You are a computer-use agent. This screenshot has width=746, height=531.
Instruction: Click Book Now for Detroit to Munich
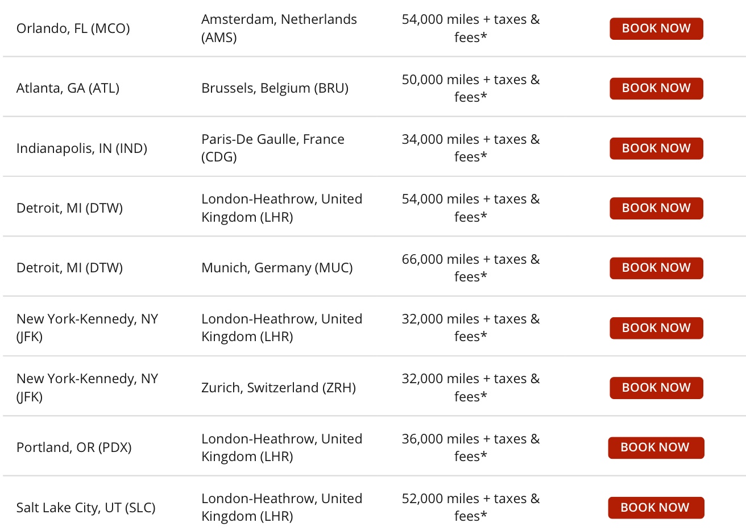[x=656, y=268]
